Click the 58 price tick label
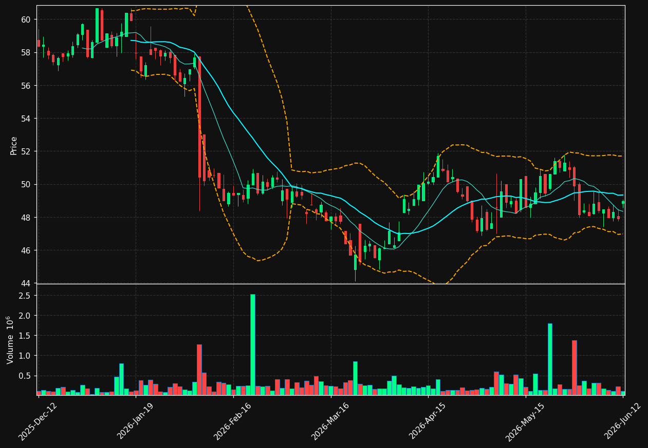 26,52
